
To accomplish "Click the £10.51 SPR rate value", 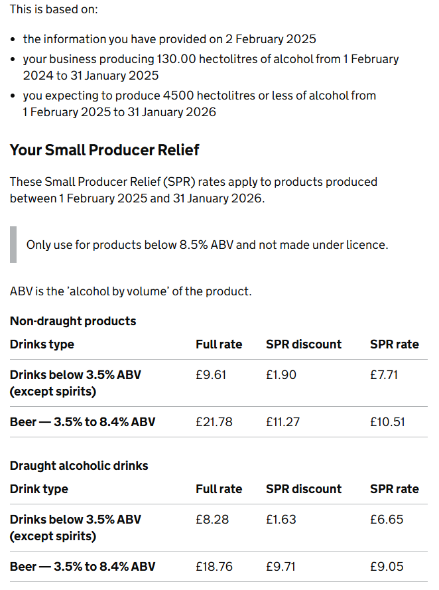I will pyautogui.click(x=387, y=422).
